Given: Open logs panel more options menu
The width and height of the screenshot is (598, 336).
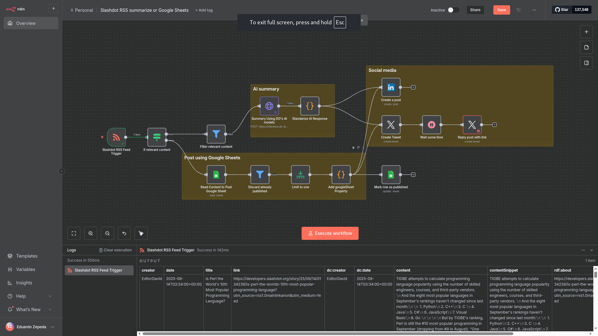Looking at the screenshot, I should [x=583, y=250].
